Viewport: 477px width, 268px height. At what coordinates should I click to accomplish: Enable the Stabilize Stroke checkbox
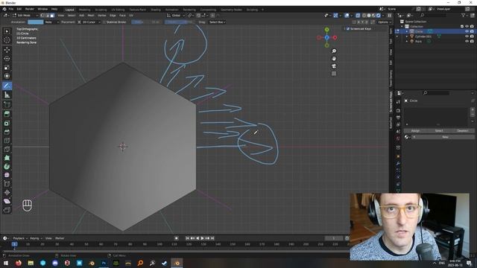pos(104,22)
